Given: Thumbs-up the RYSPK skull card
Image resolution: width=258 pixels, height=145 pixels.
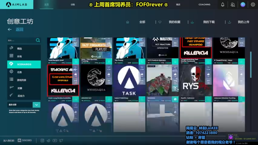Looking at the screenshot, I should pyautogui.click(x=208, y=74).
